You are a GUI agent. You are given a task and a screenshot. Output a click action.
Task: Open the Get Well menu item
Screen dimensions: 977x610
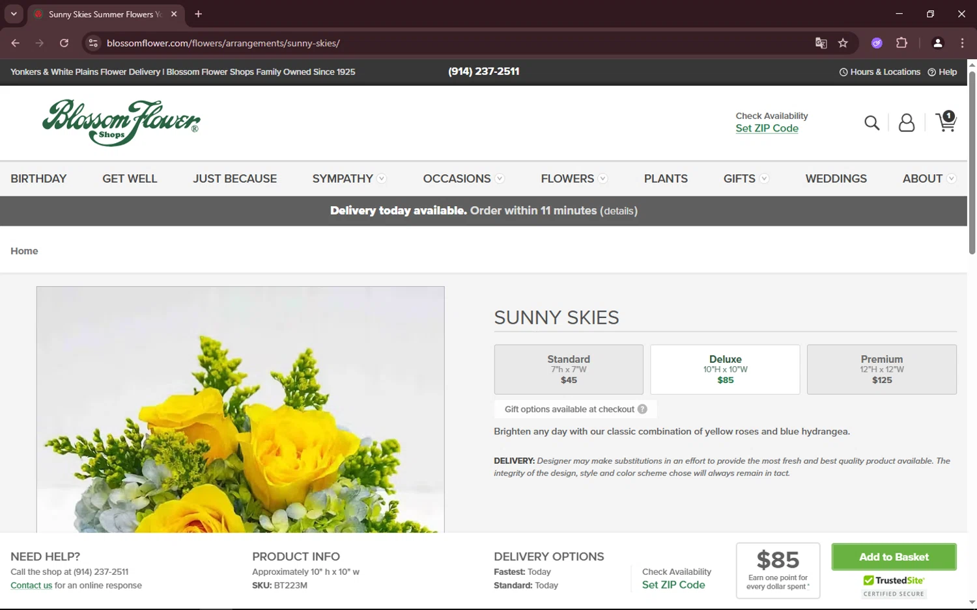(x=130, y=178)
